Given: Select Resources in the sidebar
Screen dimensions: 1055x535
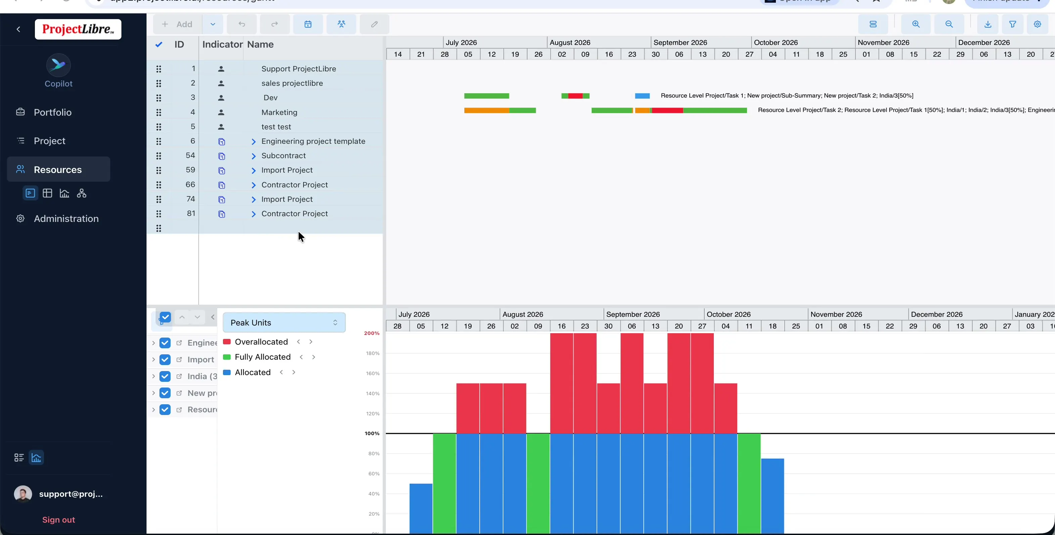Looking at the screenshot, I should pyautogui.click(x=58, y=169).
